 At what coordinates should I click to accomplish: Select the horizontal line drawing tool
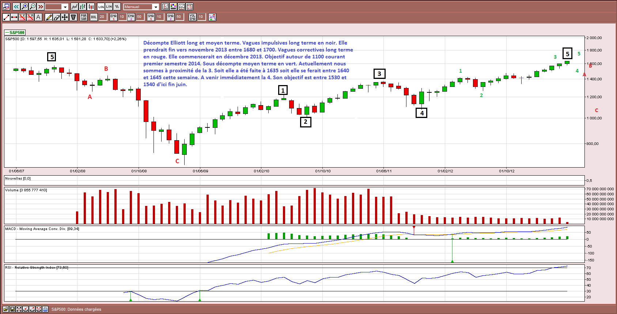[x=14, y=17]
